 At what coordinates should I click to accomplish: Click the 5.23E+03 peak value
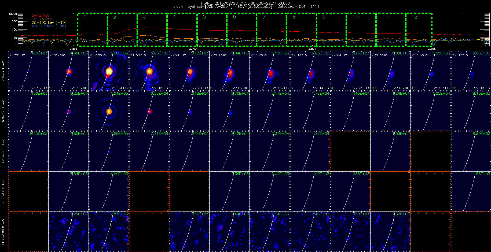[x=361, y=53]
